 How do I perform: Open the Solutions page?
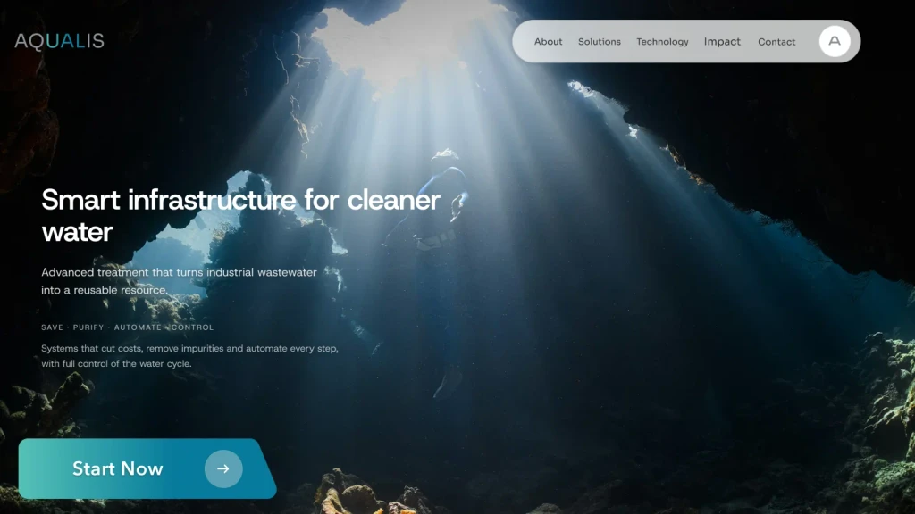[x=600, y=42]
